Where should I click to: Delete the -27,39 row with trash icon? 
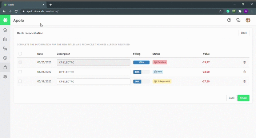(x=244, y=81)
